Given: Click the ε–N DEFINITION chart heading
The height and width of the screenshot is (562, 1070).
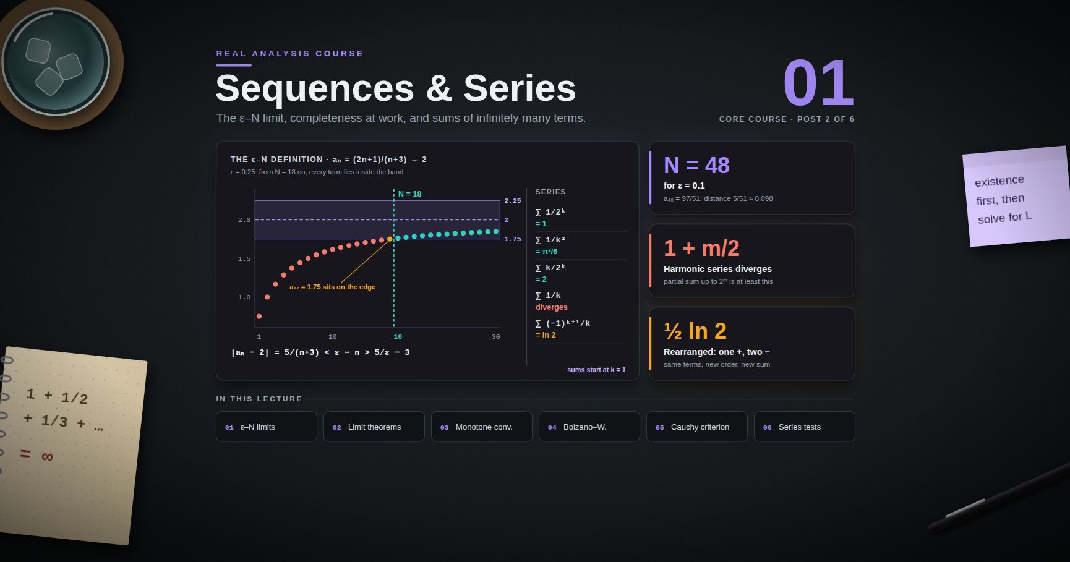Looking at the screenshot, I should pyautogui.click(x=328, y=160).
